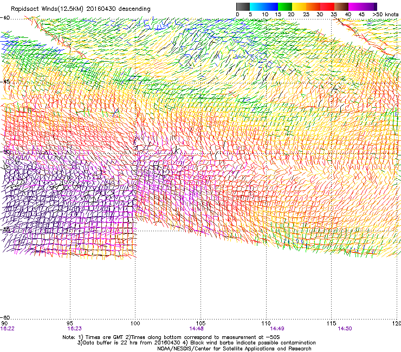Viewport: 401px width, 352px height.
Task: Click the green 15-20 knots legend segment
Action: (285, 6)
